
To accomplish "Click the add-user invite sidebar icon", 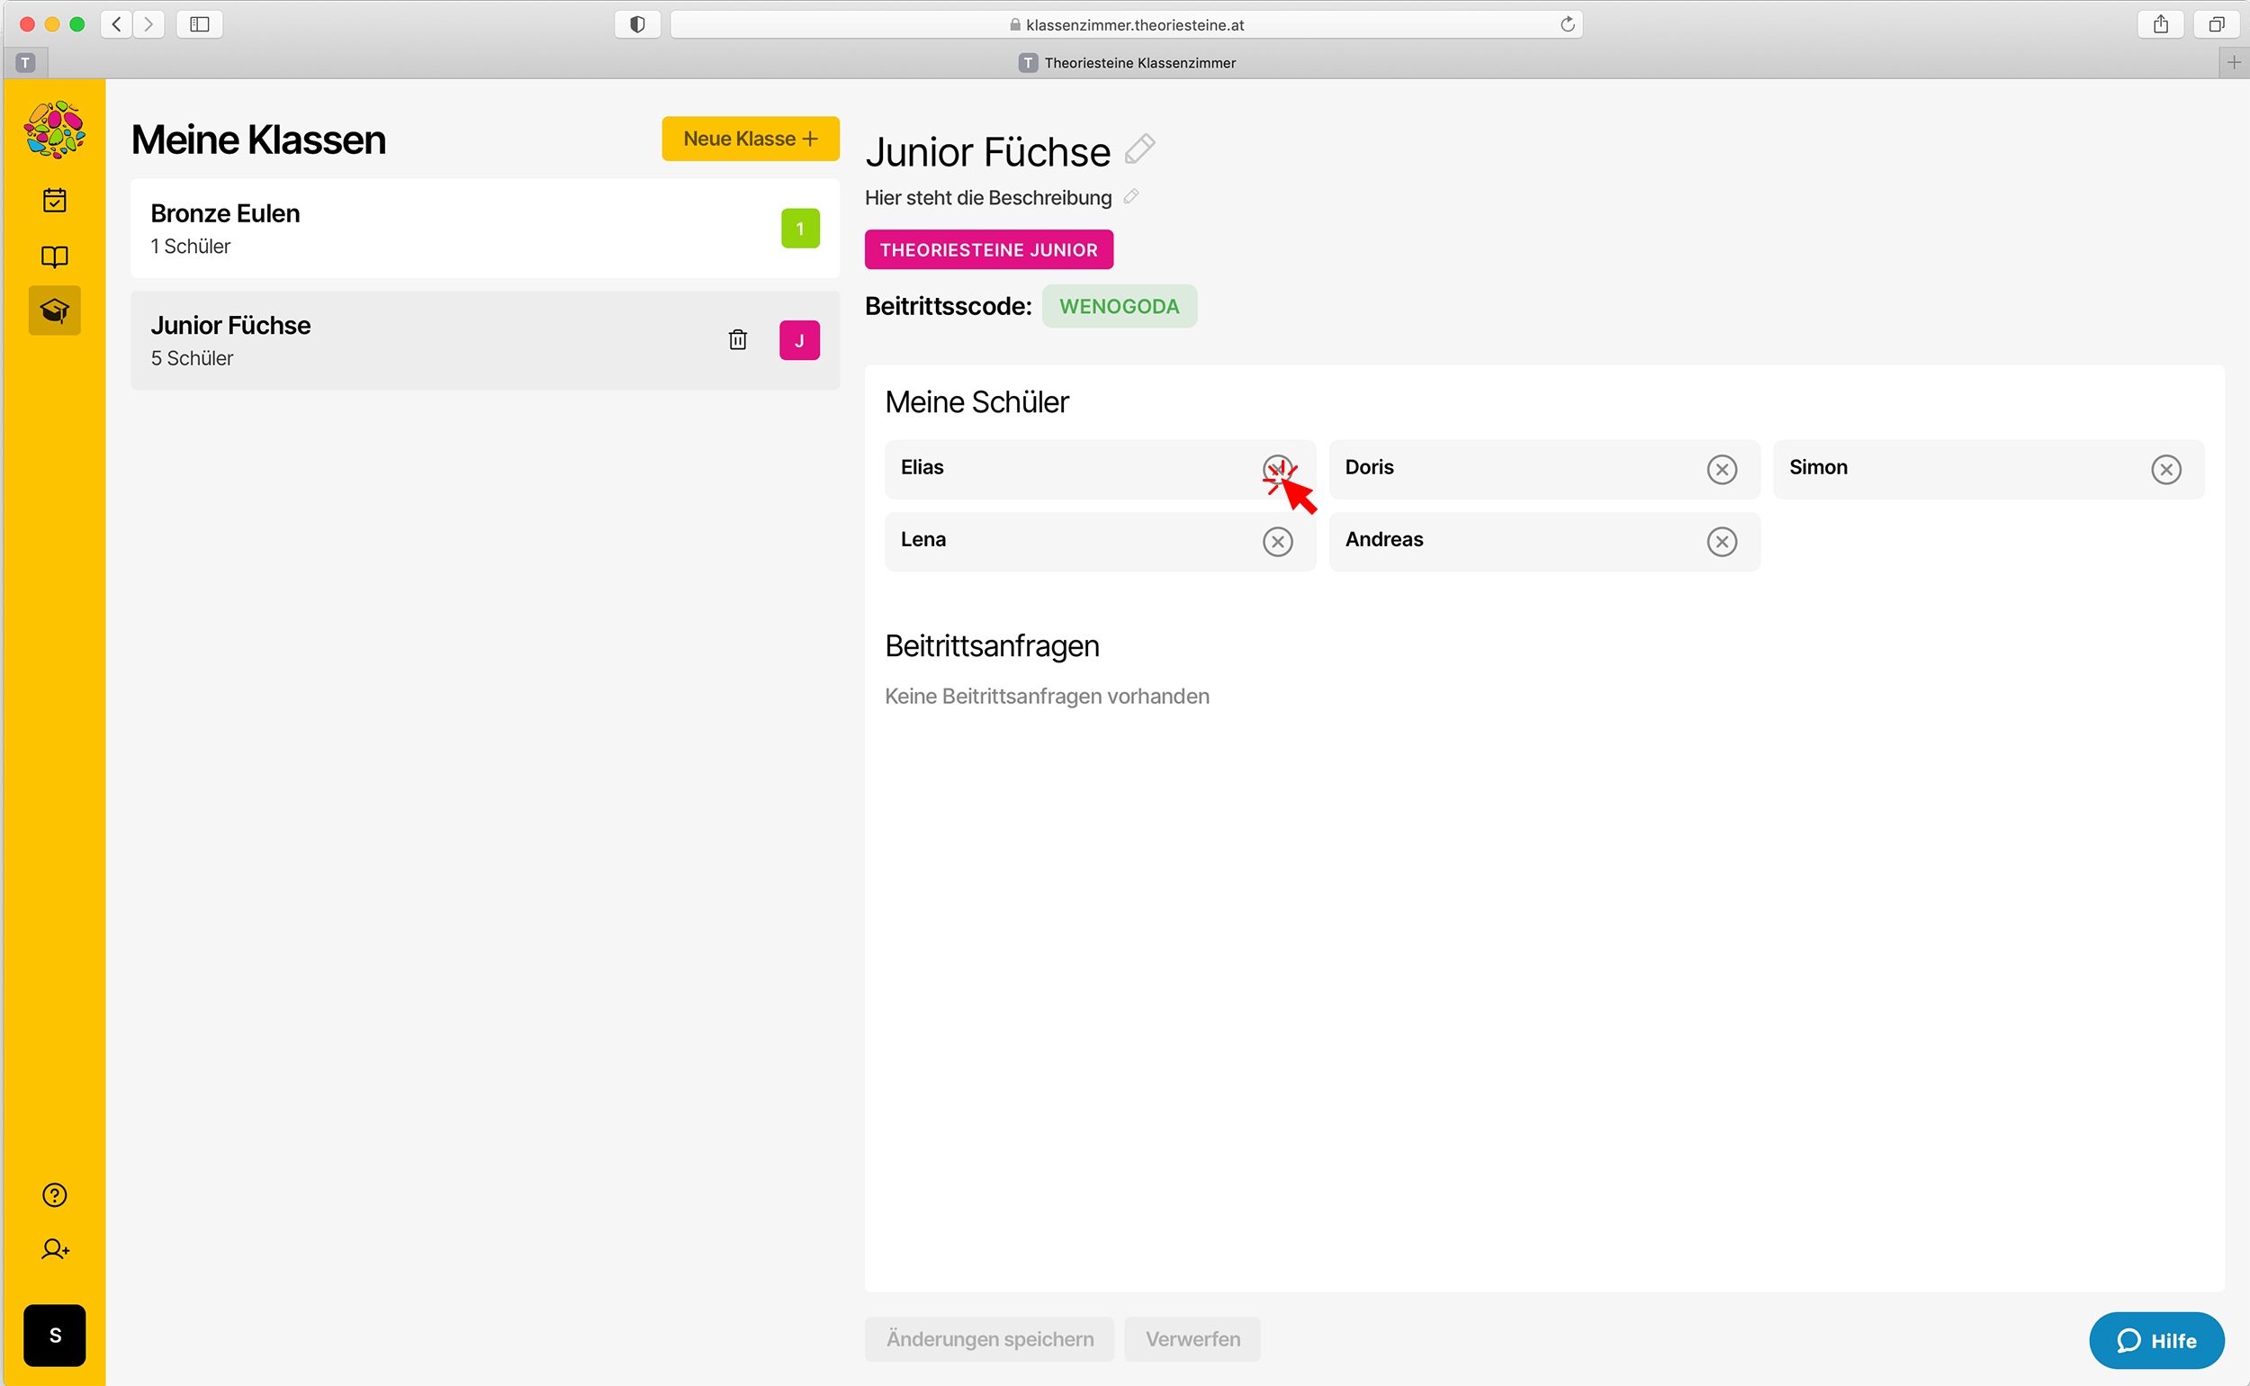I will pos(55,1248).
